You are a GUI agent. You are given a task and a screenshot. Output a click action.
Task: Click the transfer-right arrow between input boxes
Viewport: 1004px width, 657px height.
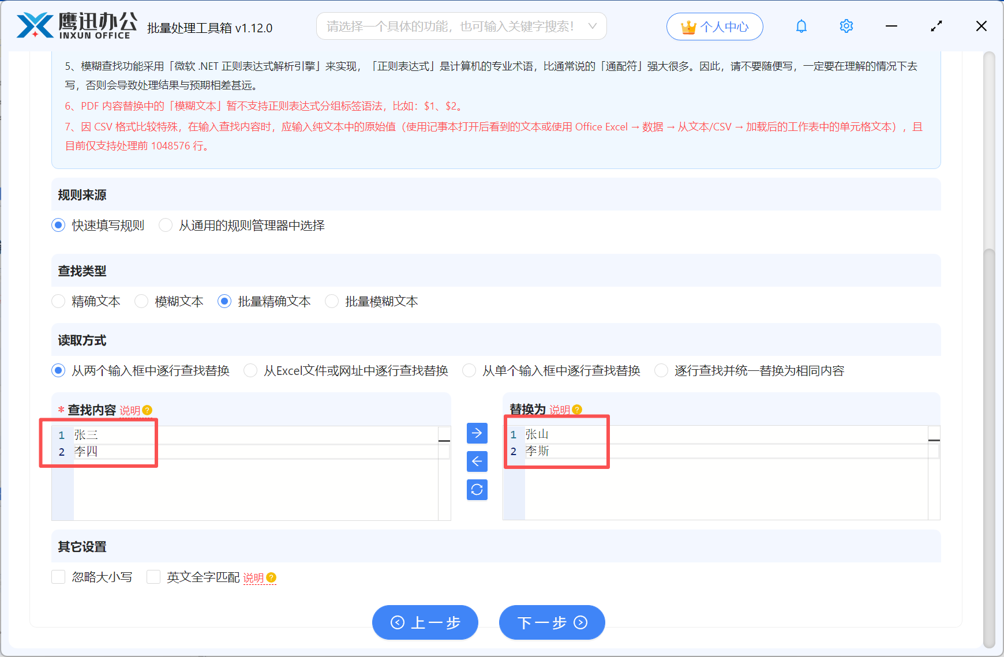[477, 433]
